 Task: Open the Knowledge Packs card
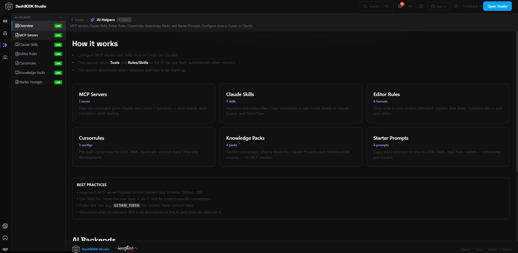click(x=291, y=147)
